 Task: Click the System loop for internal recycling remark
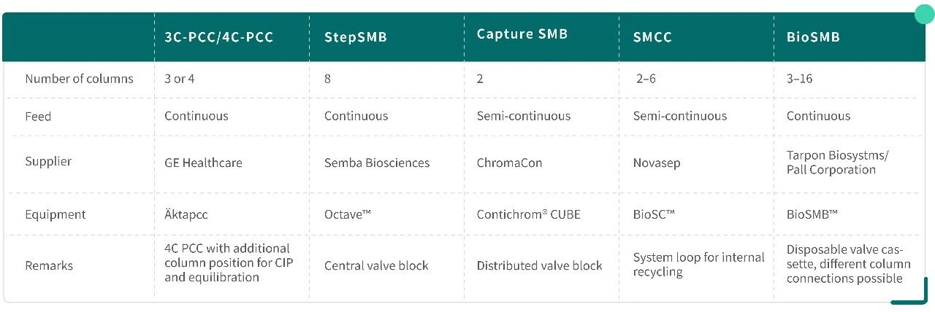coord(698,265)
